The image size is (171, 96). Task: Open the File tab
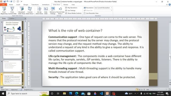pyautogui.click(x=3, y=5)
